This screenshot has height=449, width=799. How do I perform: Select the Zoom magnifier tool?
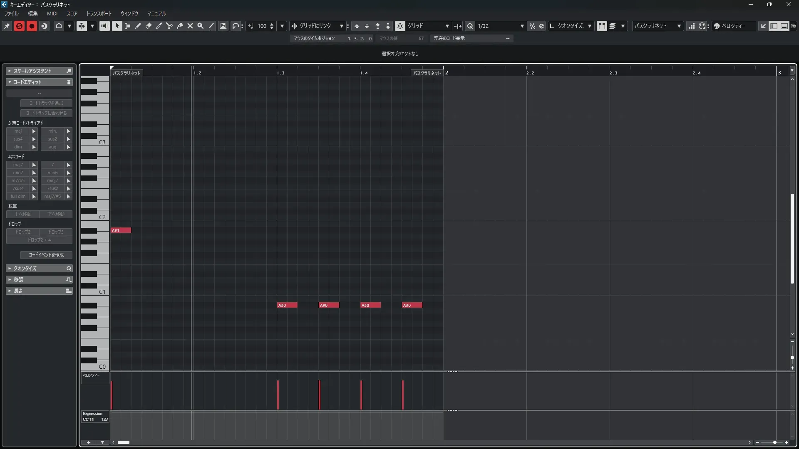tap(201, 26)
